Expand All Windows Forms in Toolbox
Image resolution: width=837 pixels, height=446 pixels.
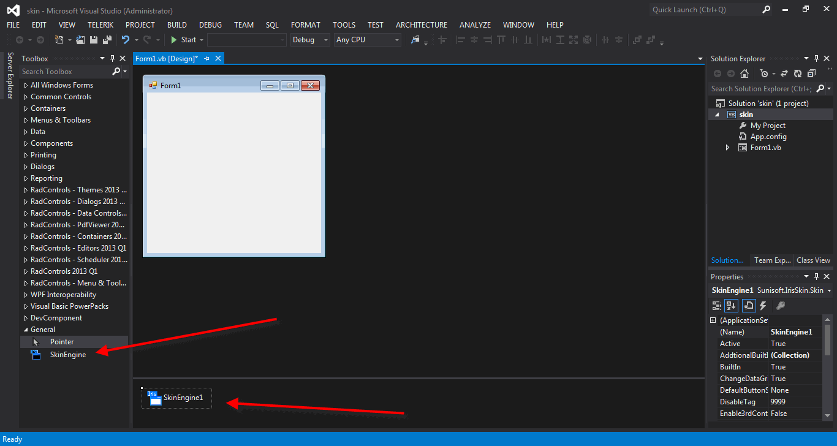coord(26,85)
